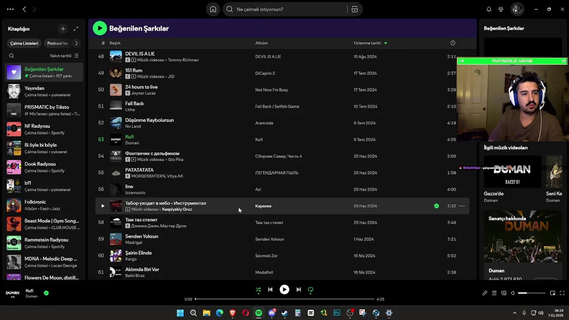
Task: Click Duman artist under Kufi row
Action: [132, 143]
